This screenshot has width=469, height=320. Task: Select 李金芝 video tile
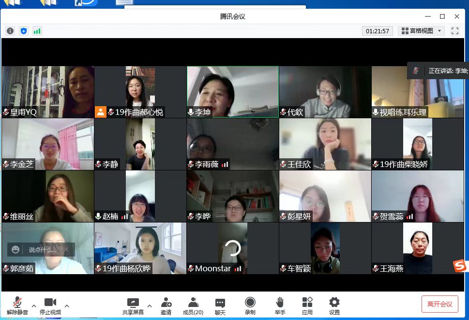[48, 144]
